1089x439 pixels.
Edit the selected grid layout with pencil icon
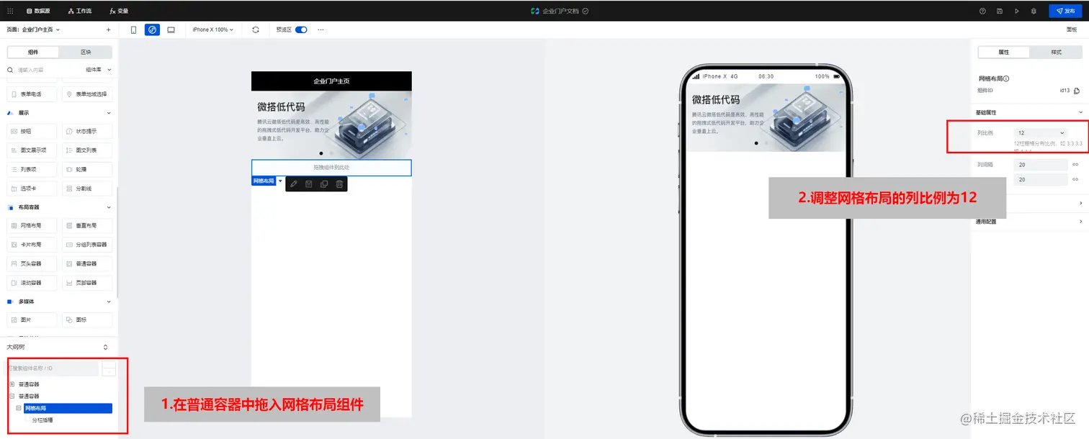pos(294,184)
